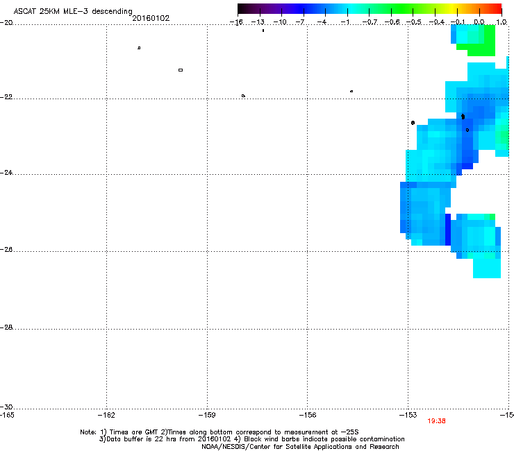This screenshot has width=514, height=451.
Task: Click the dark blue vertical data stripe near -25.5
Action: [x=448, y=229]
